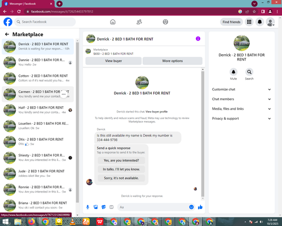
Task: Mute this chat with the bell icon
Action: pyautogui.click(x=233, y=72)
